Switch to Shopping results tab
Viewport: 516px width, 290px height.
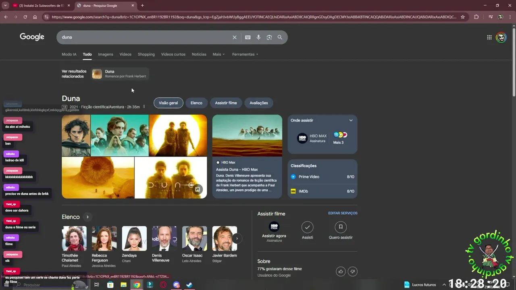point(146,54)
